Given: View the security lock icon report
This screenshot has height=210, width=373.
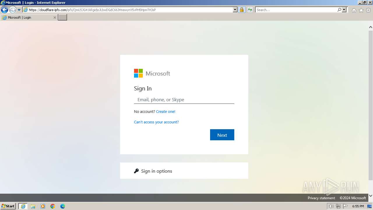Looking at the screenshot, I should (242, 10).
